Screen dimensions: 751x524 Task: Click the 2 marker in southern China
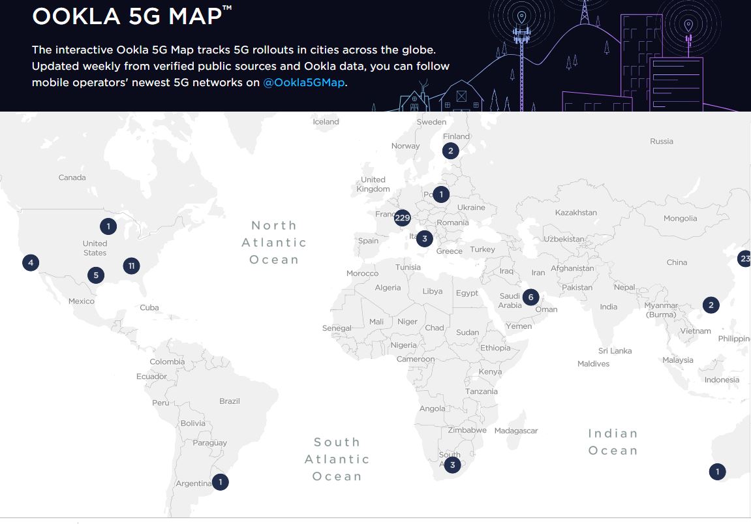click(711, 305)
